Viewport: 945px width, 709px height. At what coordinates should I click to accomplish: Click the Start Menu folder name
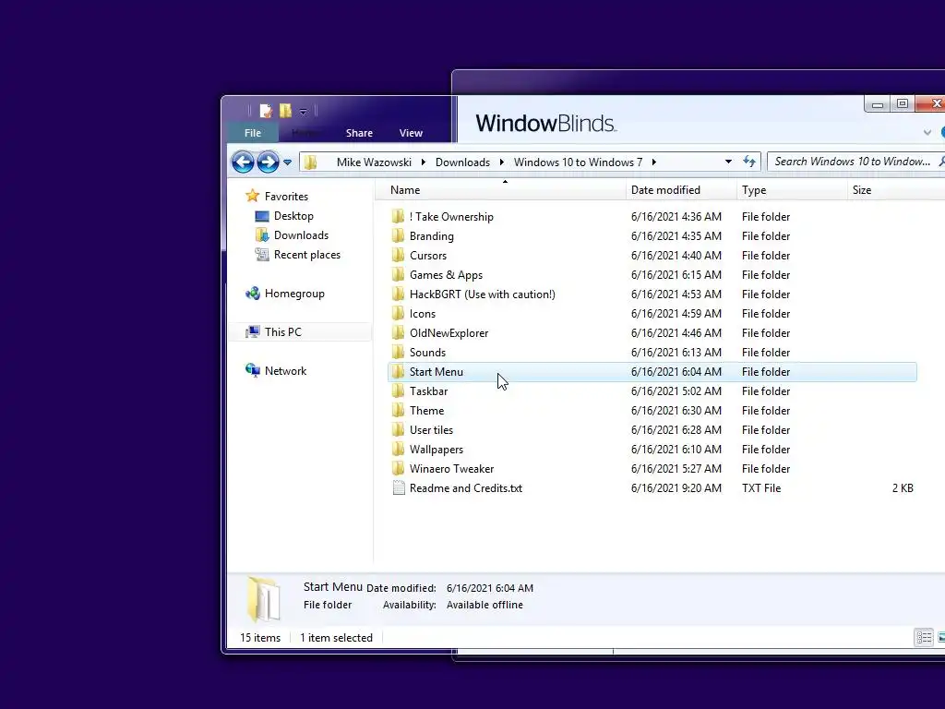coord(437,372)
